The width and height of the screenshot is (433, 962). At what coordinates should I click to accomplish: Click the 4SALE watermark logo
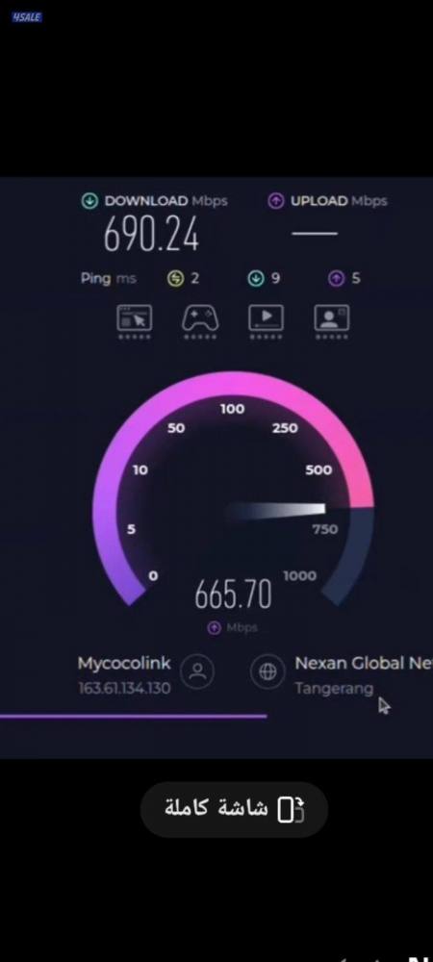point(27,17)
